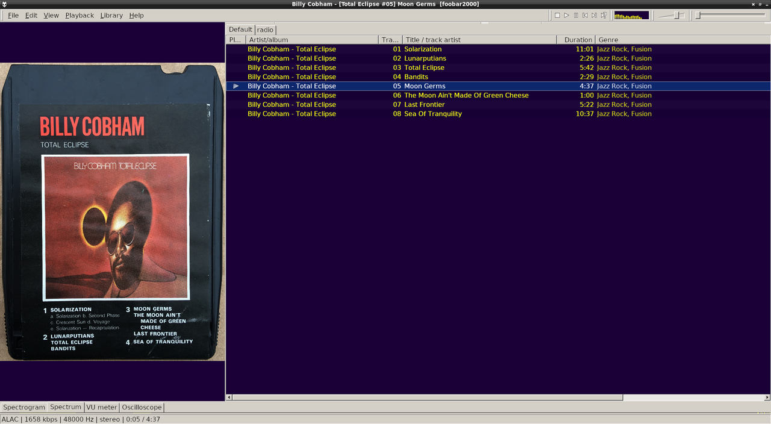
Task: Click the scrollbar right arrow
Action: (767, 397)
